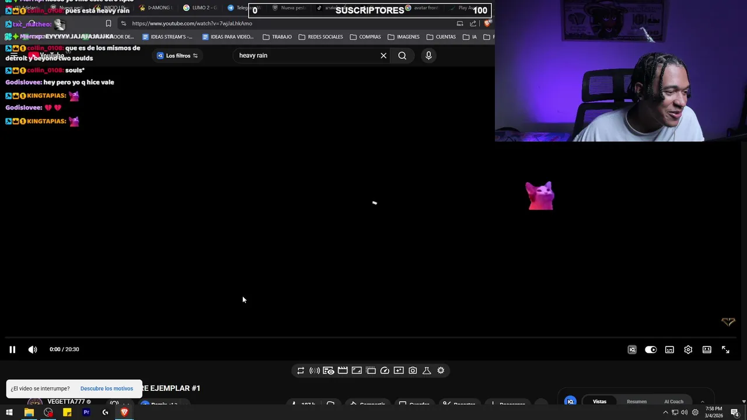This screenshot has width=747, height=420.
Task: Select the Resumen tab in vidIQ panel
Action: click(636, 401)
